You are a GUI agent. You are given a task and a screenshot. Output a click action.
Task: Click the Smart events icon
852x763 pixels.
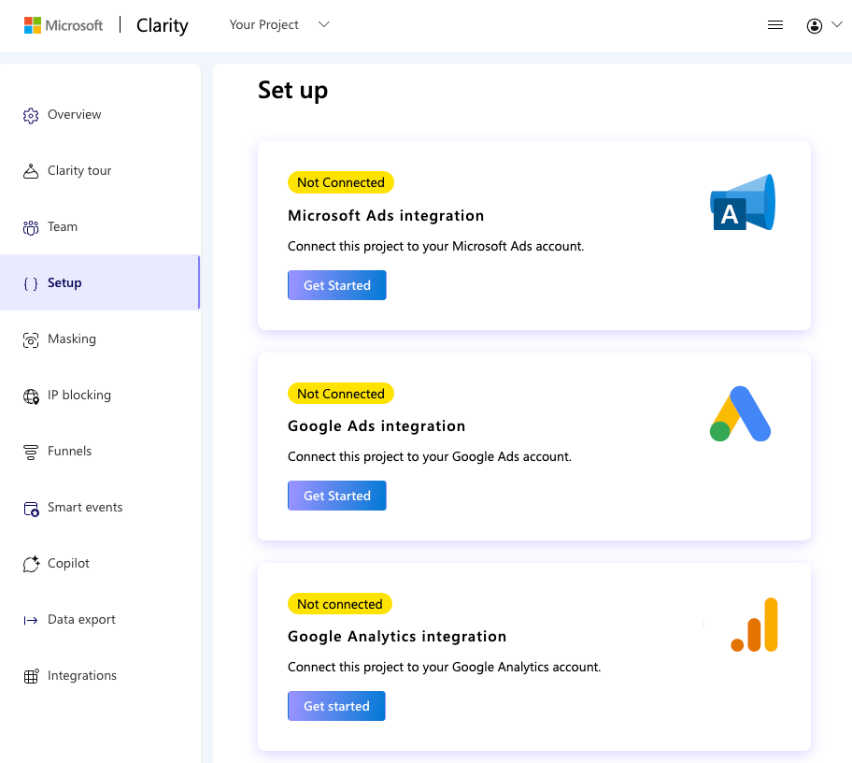point(31,508)
